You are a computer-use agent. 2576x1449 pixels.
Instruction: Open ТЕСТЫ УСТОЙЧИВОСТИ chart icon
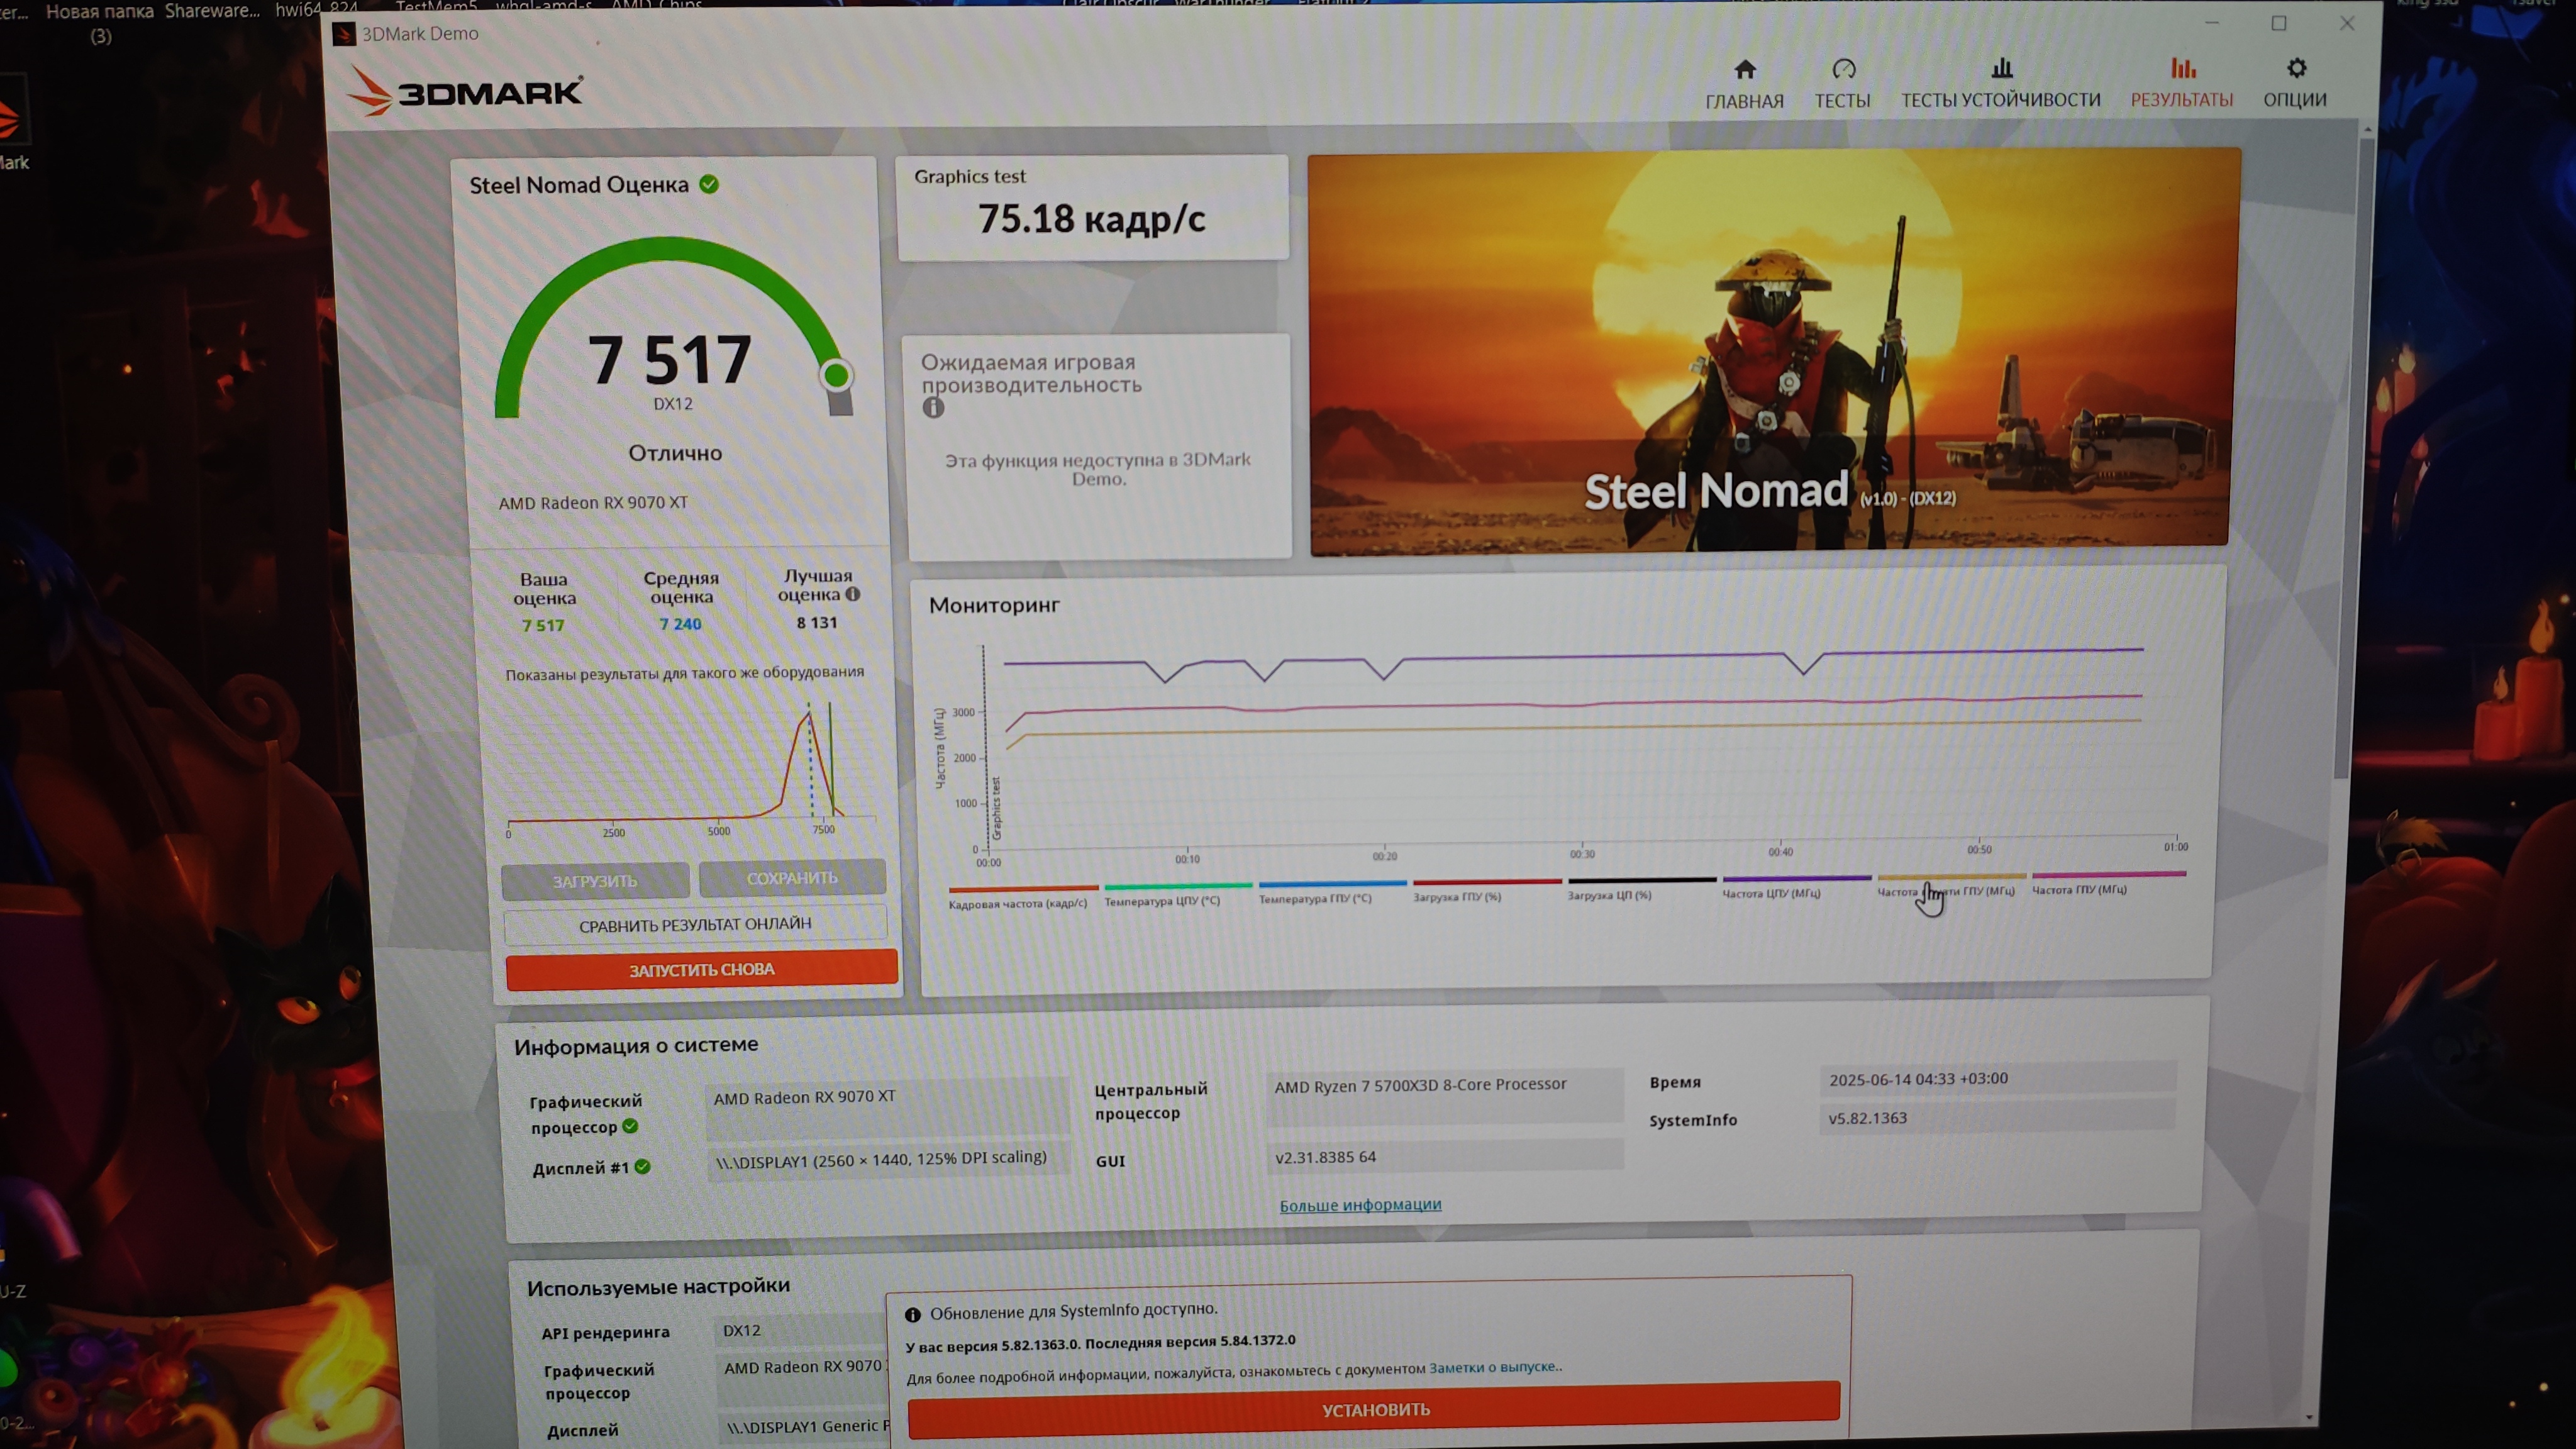[x=2001, y=69]
